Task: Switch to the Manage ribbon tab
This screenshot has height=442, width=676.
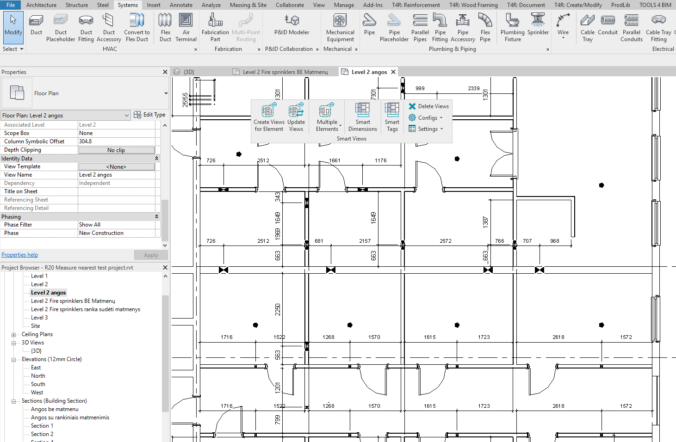Action: coord(344,5)
